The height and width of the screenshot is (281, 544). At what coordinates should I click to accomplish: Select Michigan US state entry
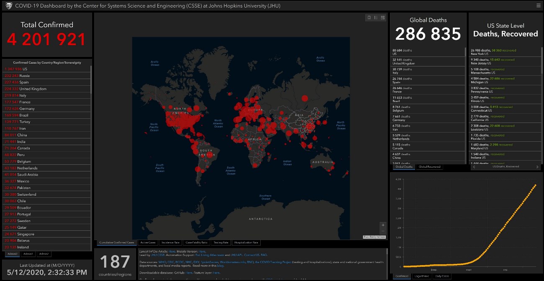pos(505,80)
